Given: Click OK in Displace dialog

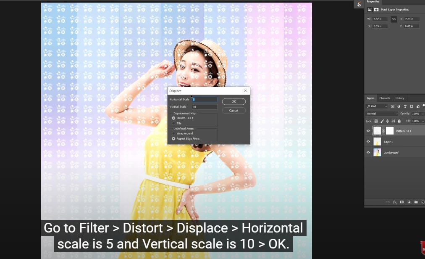Looking at the screenshot, I should coord(233,101).
